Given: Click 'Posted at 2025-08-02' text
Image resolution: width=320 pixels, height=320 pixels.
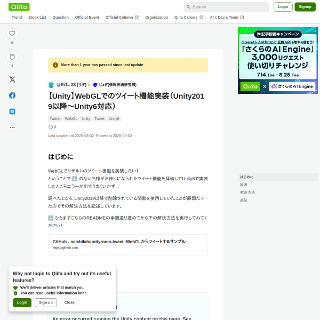Looking at the screenshot, I should 114,136.
